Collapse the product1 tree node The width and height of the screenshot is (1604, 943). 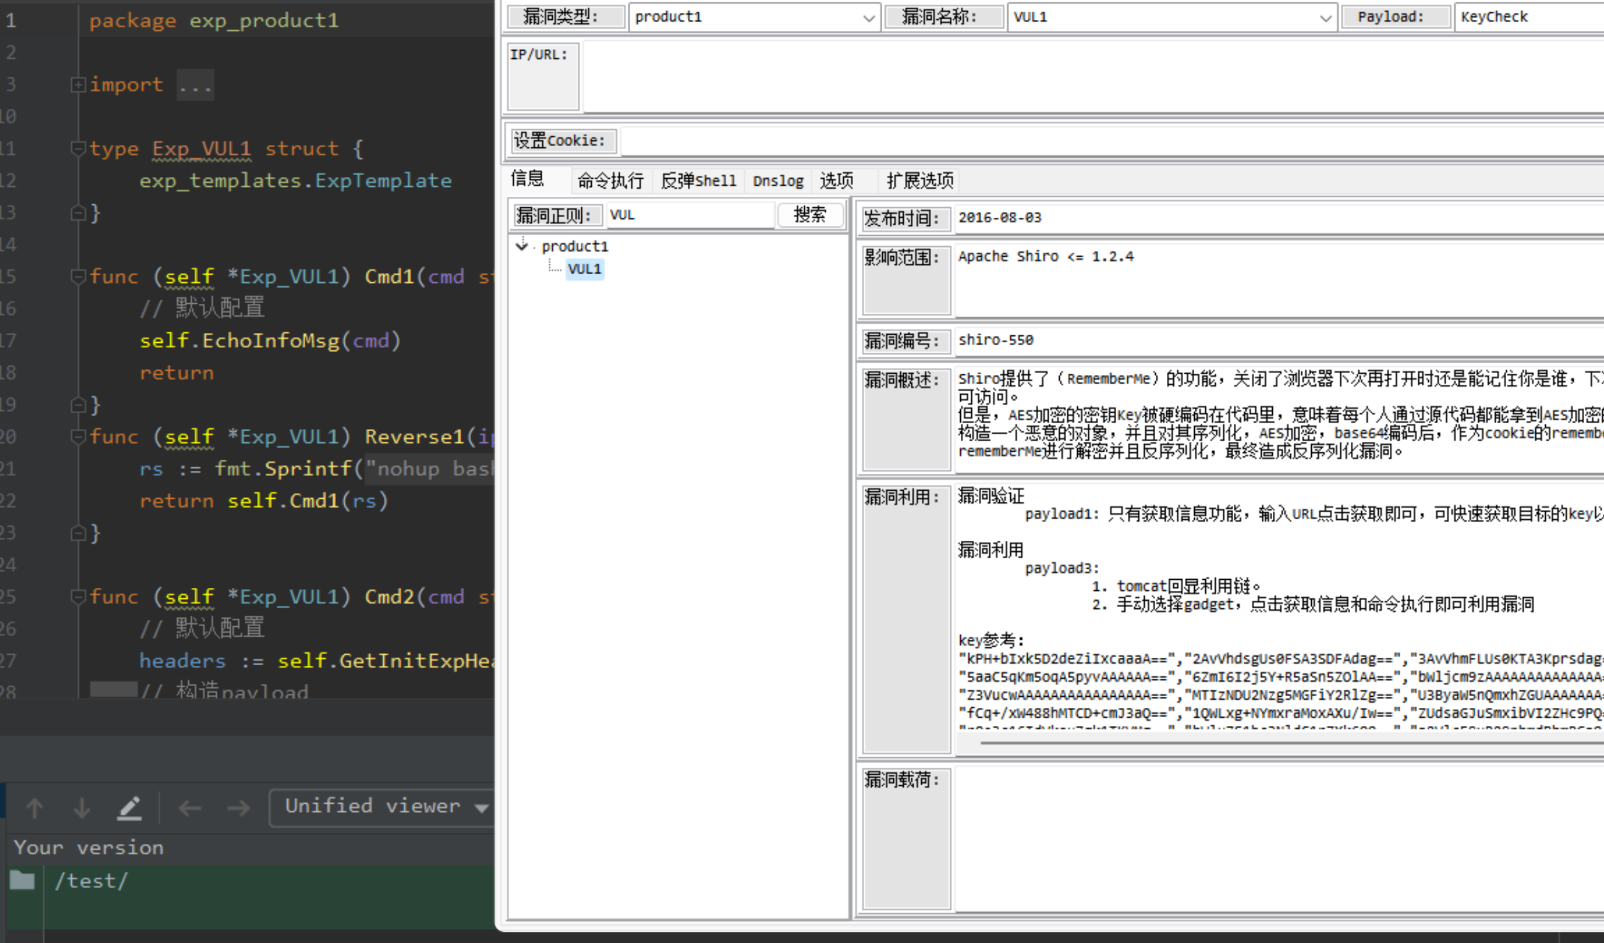[522, 246]
